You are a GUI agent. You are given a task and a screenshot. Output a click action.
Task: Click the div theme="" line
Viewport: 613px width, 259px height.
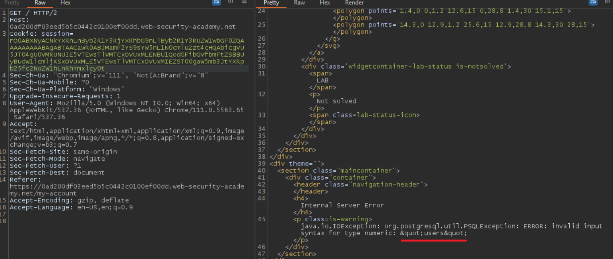coord(297,163)
